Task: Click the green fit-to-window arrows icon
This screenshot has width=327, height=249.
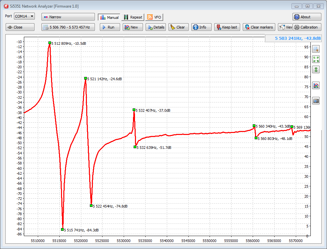Action: [316, 59]
